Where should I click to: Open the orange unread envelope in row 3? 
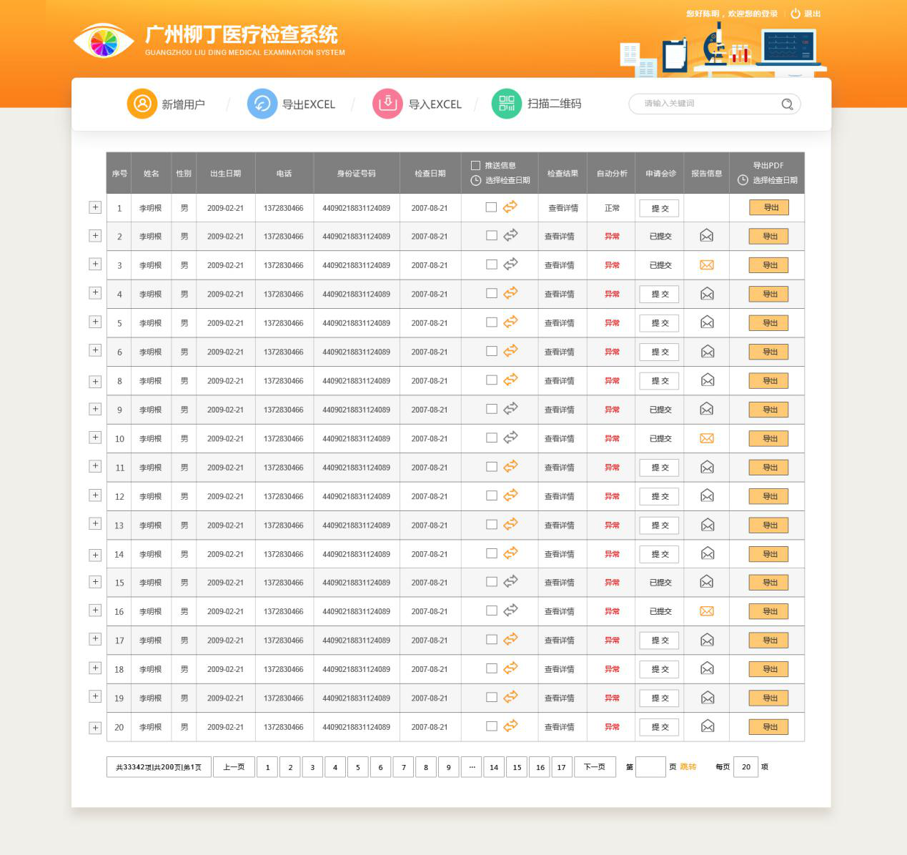pos(706,265)
